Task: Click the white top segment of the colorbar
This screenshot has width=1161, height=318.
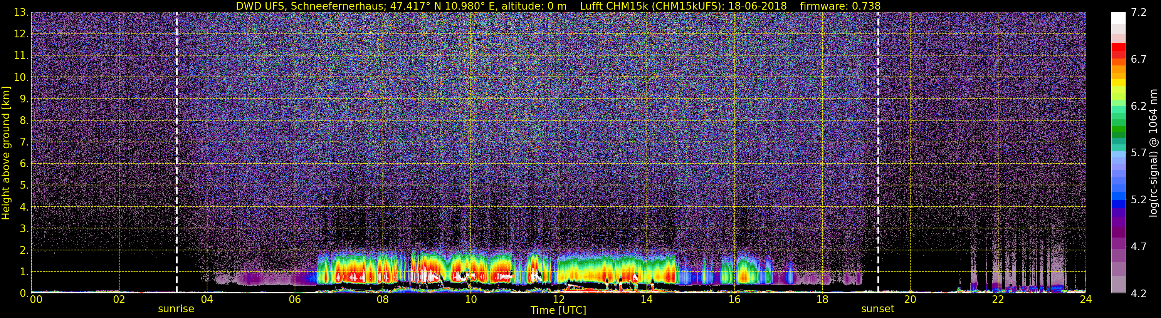Action: (1118, 18)
